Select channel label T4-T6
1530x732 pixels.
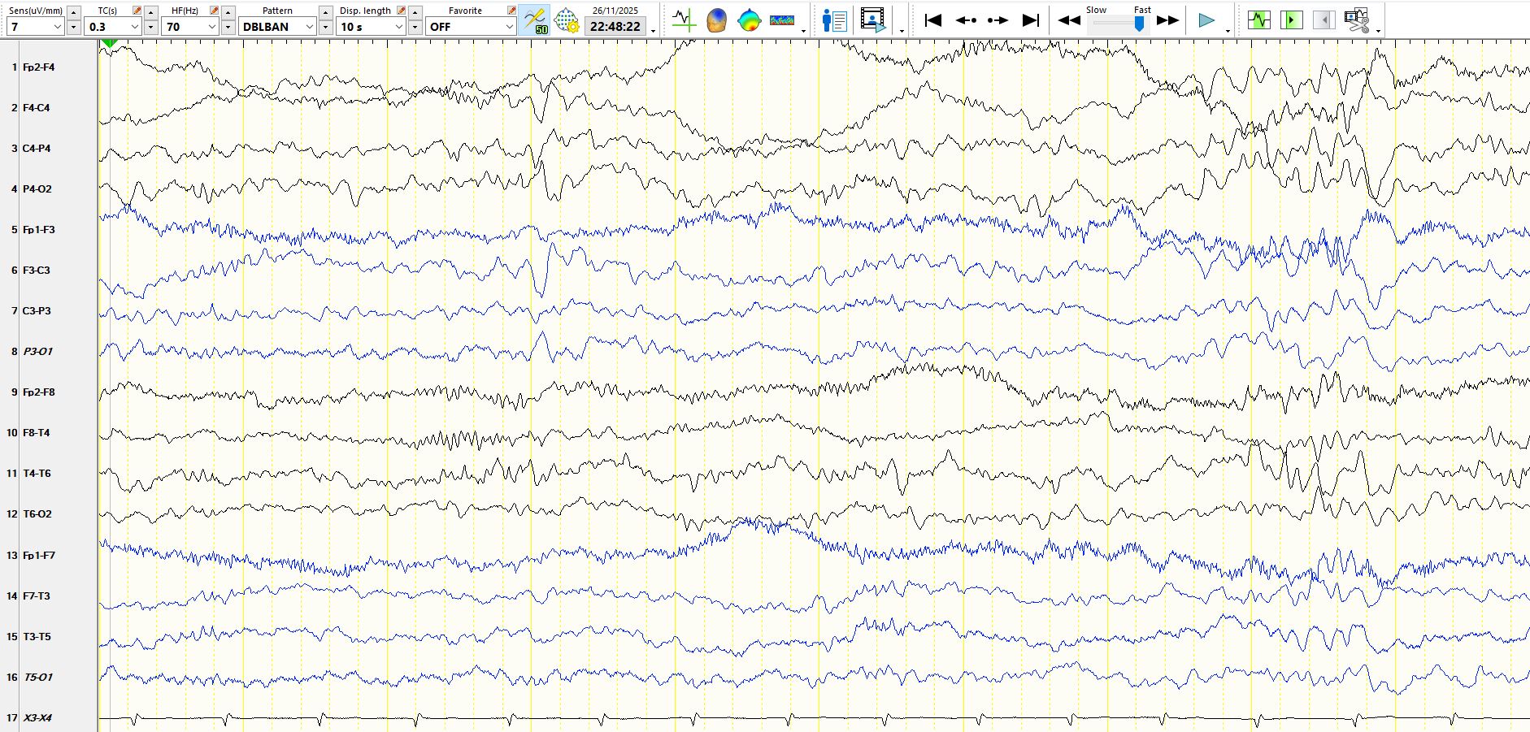pyautogui.click(x=37, y=474)
